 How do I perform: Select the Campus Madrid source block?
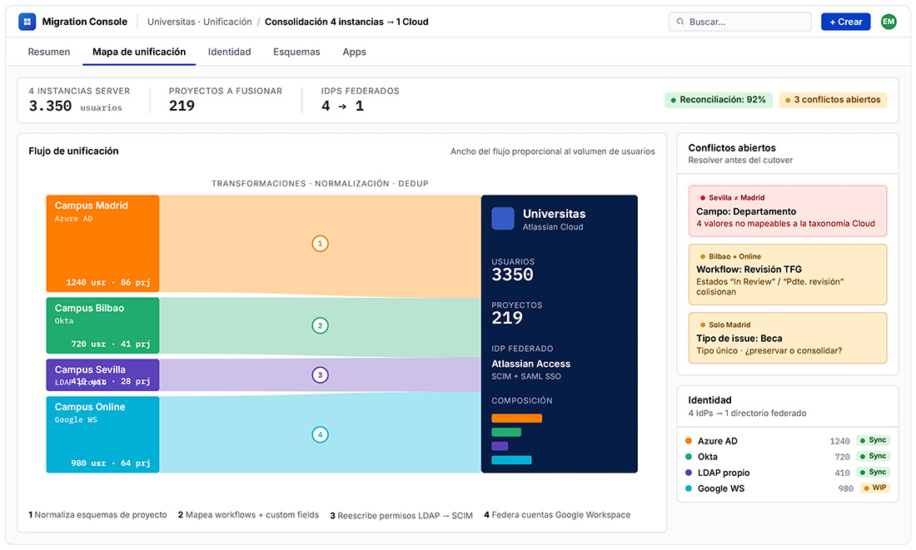[102, 244]
